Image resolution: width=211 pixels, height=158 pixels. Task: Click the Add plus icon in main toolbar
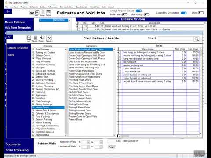37,12
